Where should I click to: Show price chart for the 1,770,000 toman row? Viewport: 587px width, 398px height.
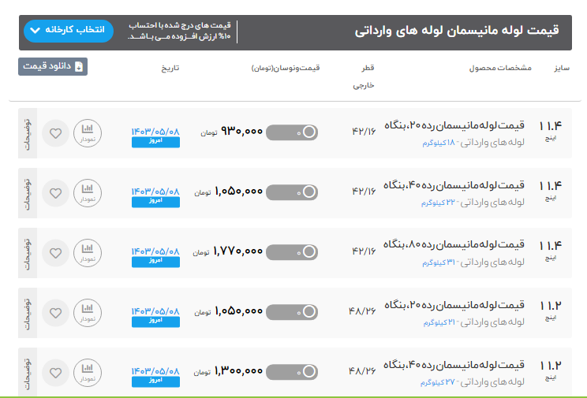pyautogui.click(x=88, y=252)
